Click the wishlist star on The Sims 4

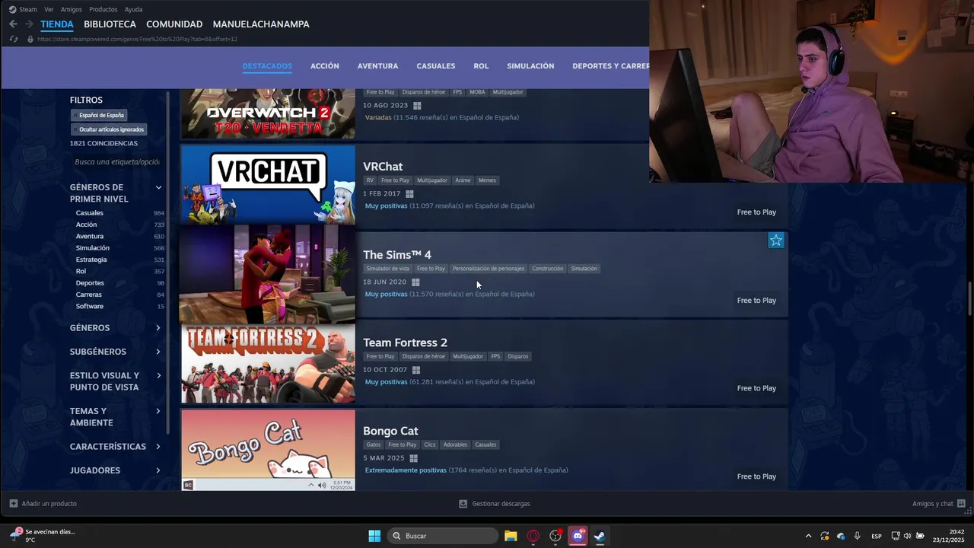[775, 241]
